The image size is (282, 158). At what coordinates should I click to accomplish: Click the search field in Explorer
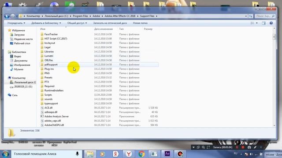pos(265,16)
